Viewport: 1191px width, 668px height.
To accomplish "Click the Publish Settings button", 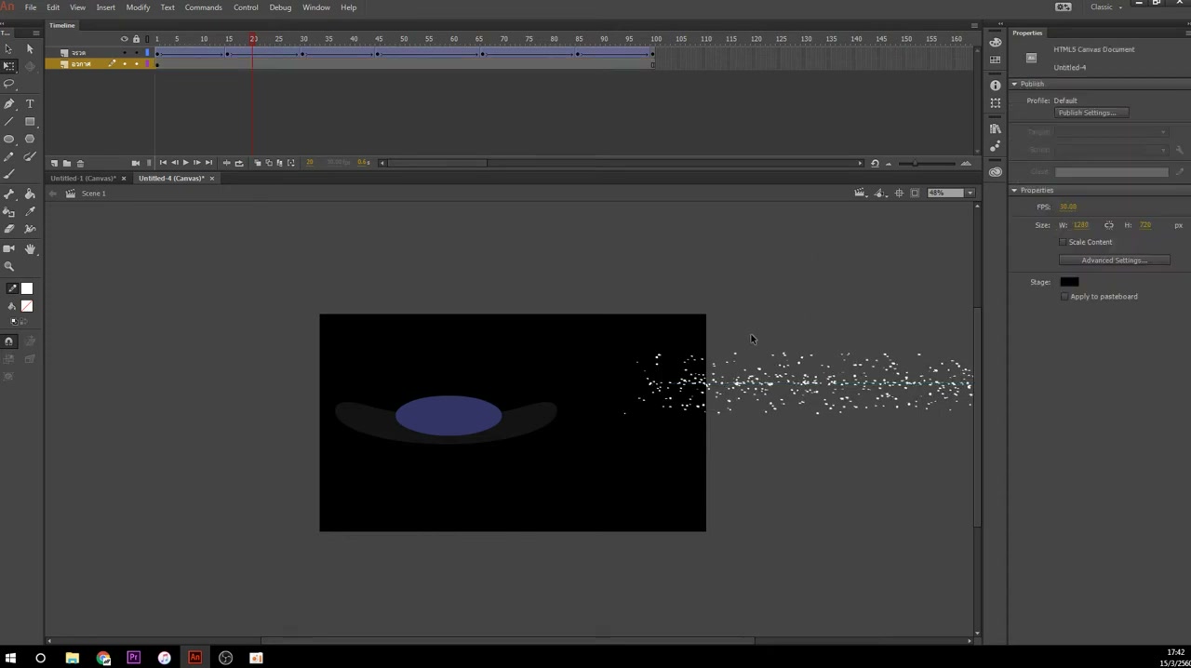I will tap(1092, 114).
